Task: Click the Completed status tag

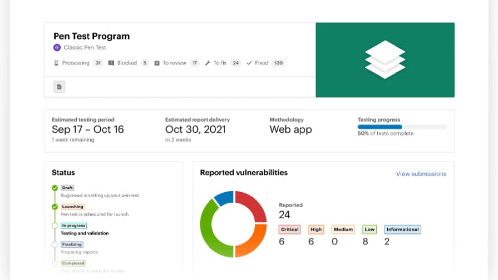Action: point(73,263)
